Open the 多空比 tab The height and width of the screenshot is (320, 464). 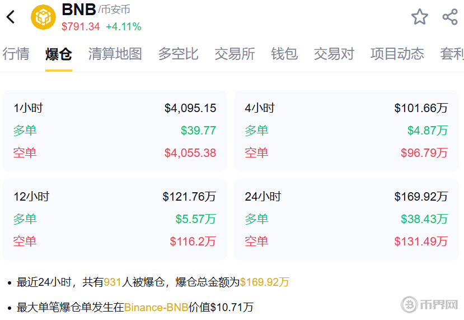[178, 54]
